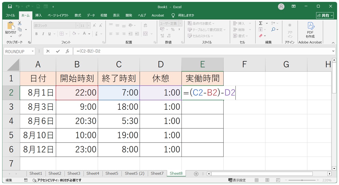The image size is (339, 185).
Task: Cancel the formula entry with X
Action: coord(48,51)
